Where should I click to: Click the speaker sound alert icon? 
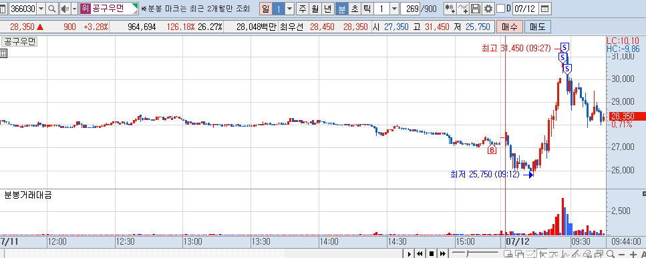(65, 9)
